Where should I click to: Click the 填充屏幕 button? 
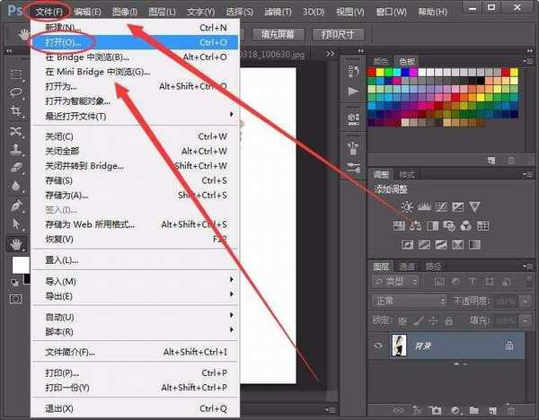tap(278, 34)
